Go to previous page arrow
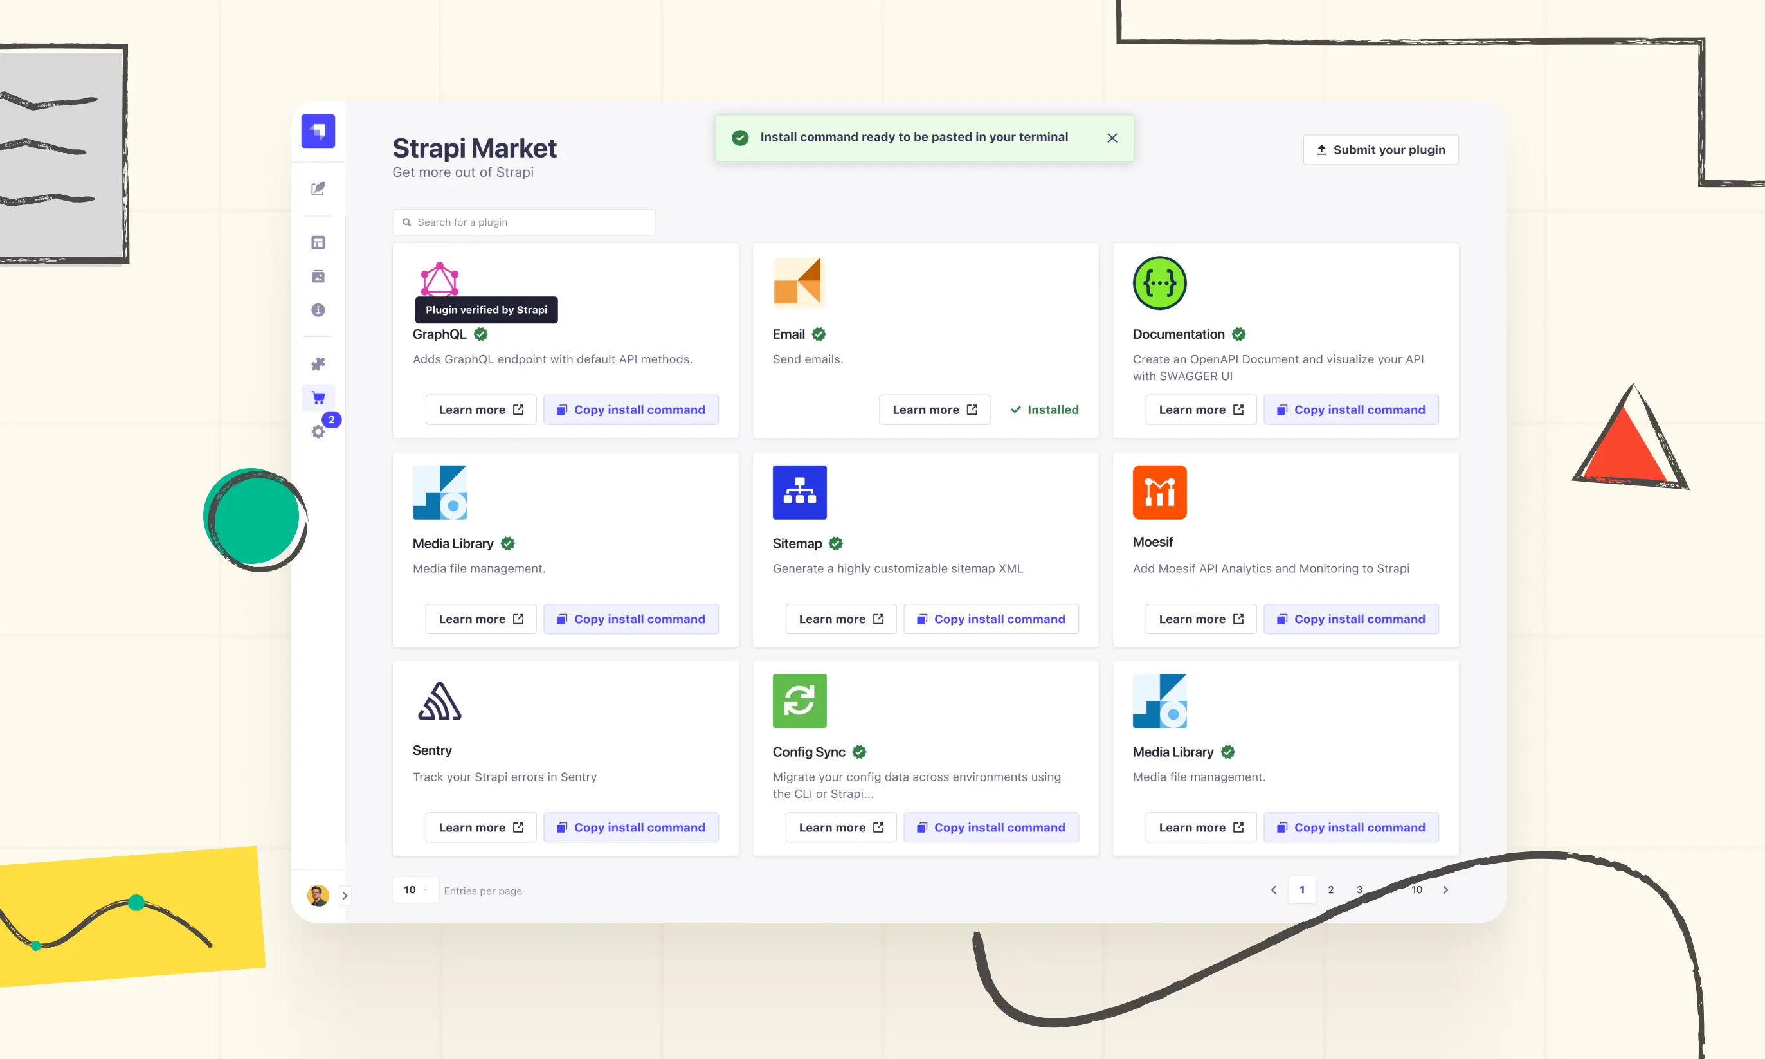1765x1059 pixels. 1274,890
